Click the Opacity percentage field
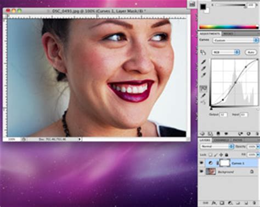 pyautogui.click(x=251, y=146)
